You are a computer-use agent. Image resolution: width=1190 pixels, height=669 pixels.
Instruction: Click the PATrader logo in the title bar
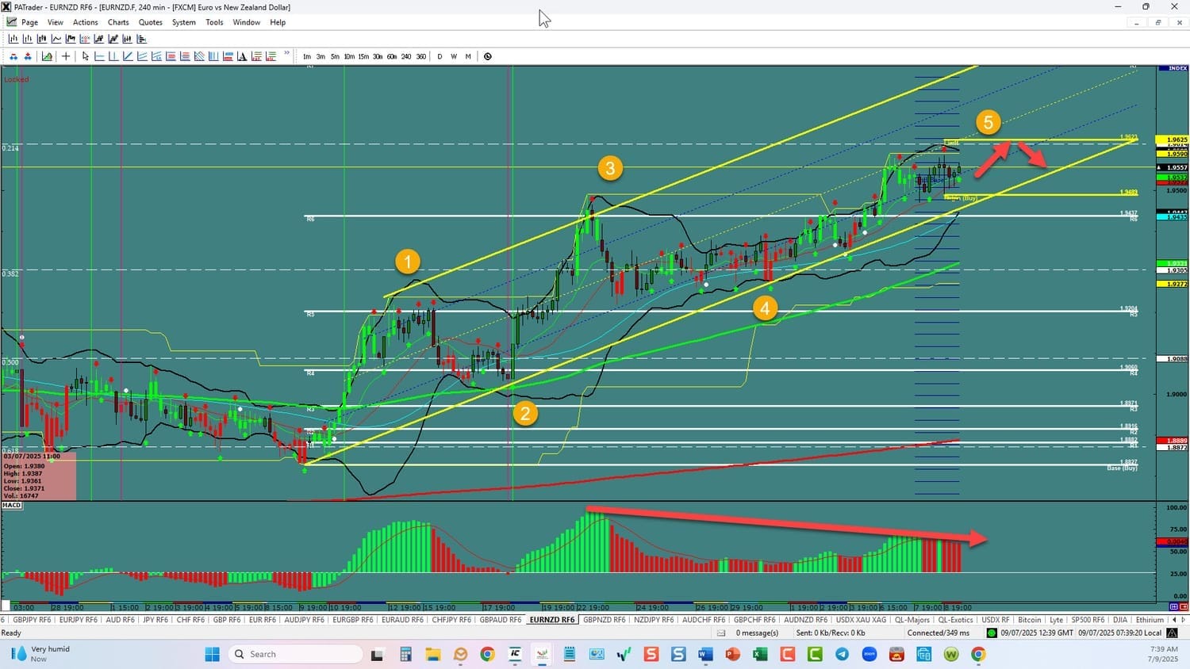(x=6, y=7)
